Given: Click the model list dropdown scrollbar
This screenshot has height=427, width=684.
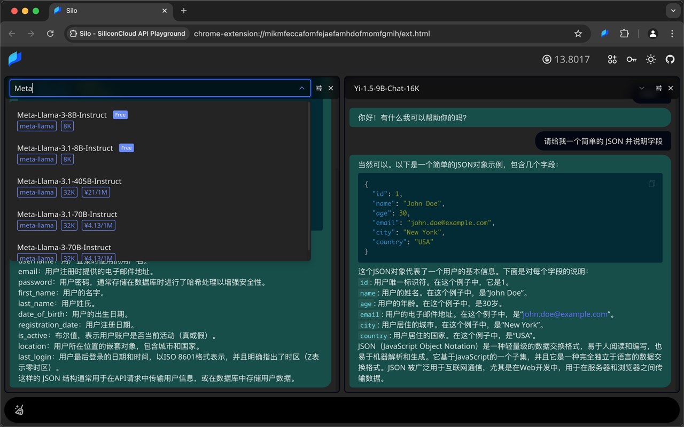Looking at the screenshot, I should [x=308, y=176].
